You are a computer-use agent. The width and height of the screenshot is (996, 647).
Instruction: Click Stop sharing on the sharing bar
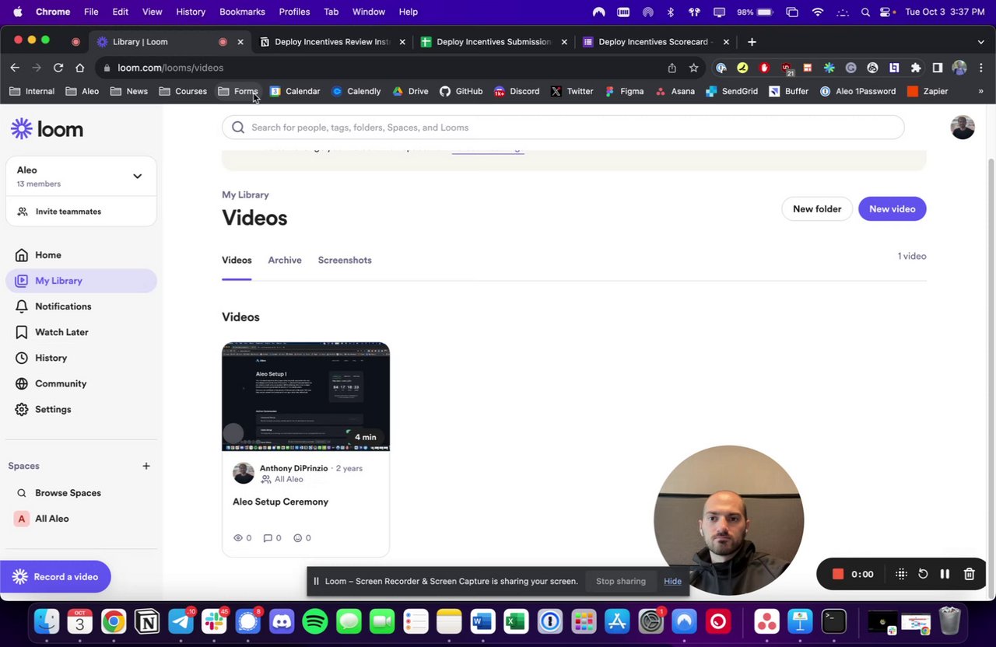pos(621,581)
